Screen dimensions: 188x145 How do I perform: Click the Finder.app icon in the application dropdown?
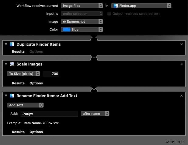coord(116,6)
